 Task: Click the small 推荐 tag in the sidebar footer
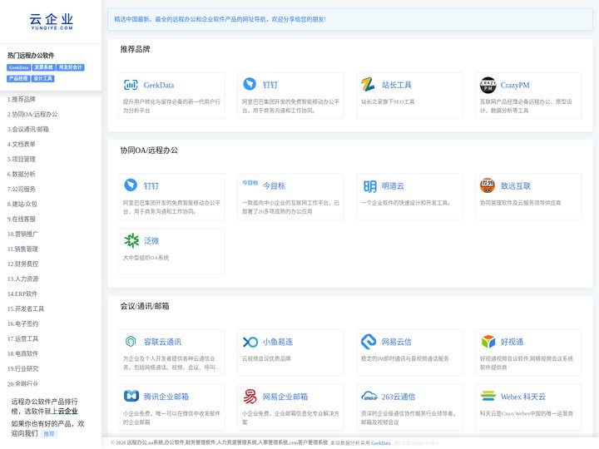pos(49,434)
